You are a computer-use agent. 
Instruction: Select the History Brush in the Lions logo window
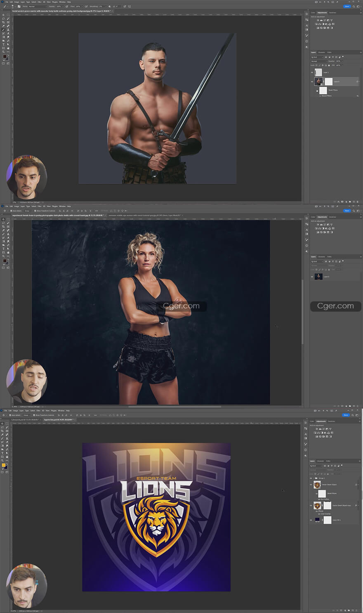2,442
